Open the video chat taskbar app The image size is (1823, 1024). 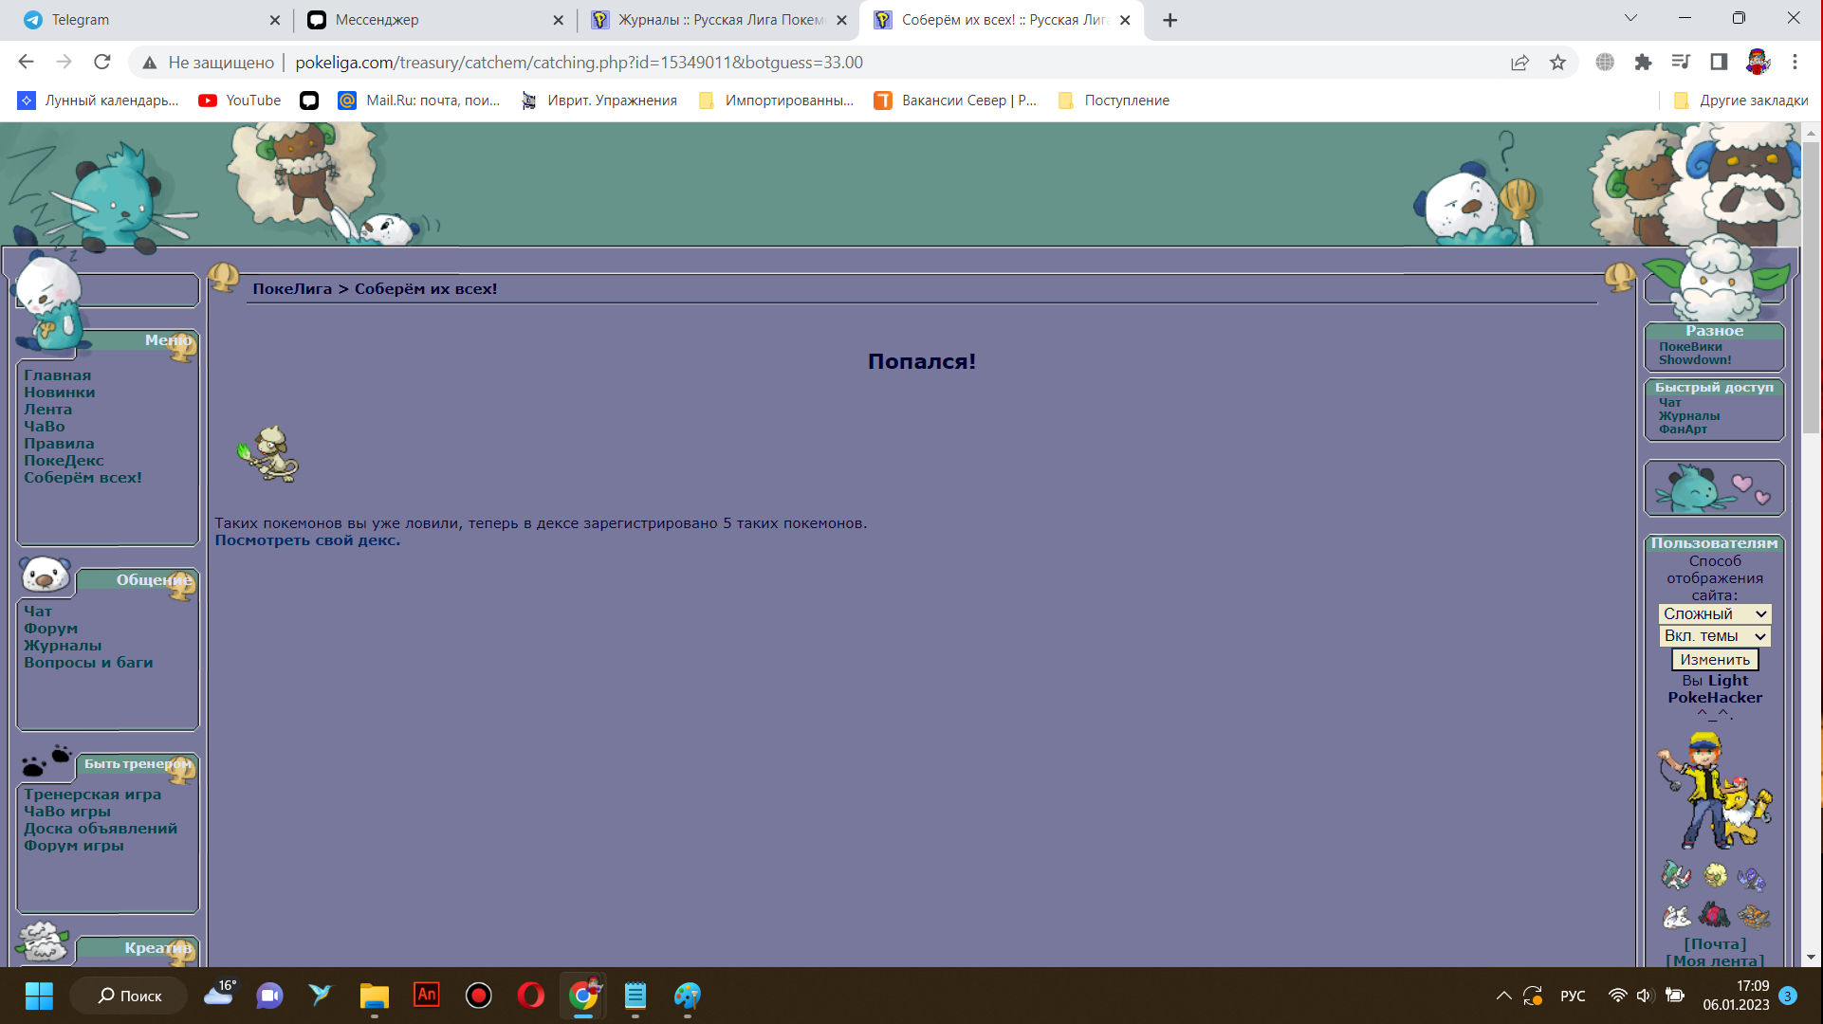coord(270,996)
